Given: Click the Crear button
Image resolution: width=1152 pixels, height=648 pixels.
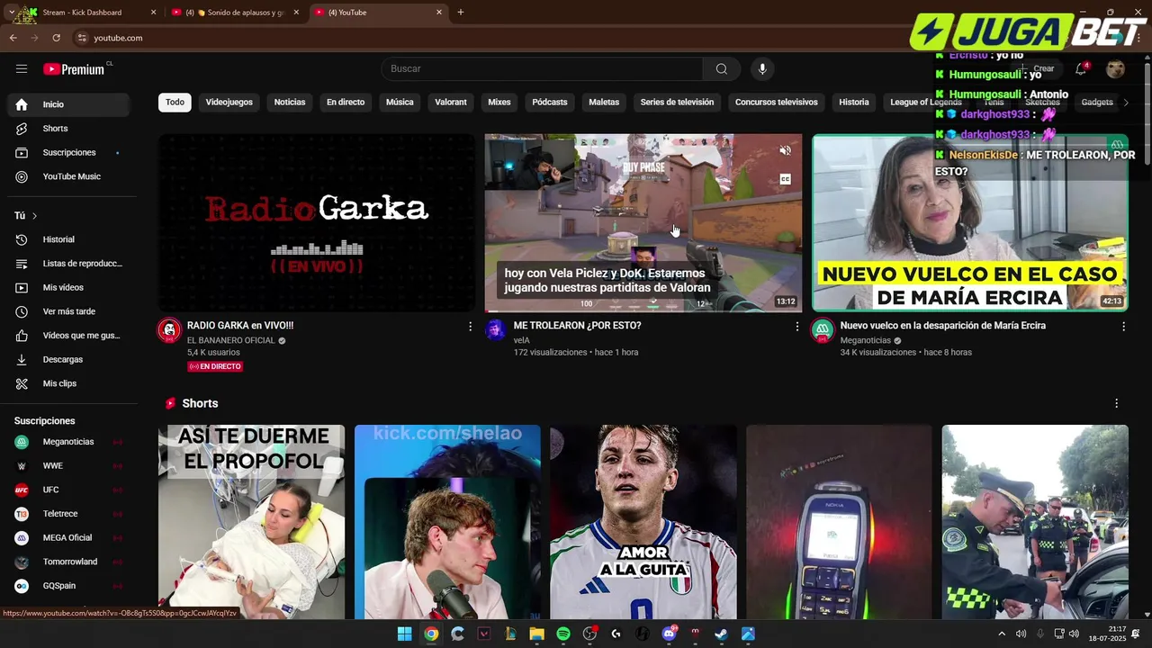Looking at the screenshot, I should (x=1037, y=68).
